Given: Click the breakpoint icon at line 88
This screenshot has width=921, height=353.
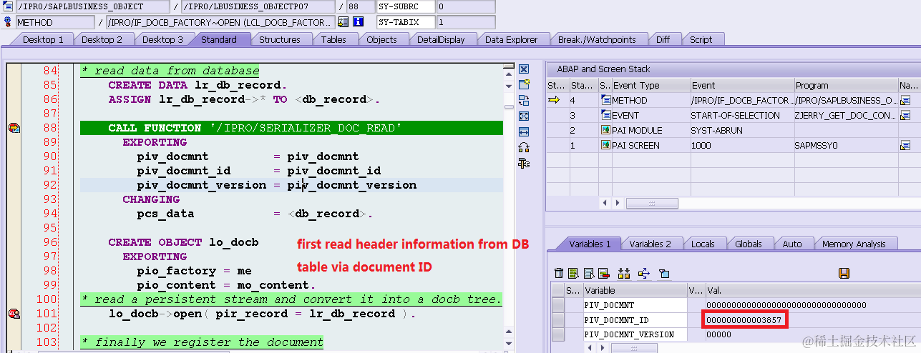Looking at the screenshot, I should [x=14, y=128].
